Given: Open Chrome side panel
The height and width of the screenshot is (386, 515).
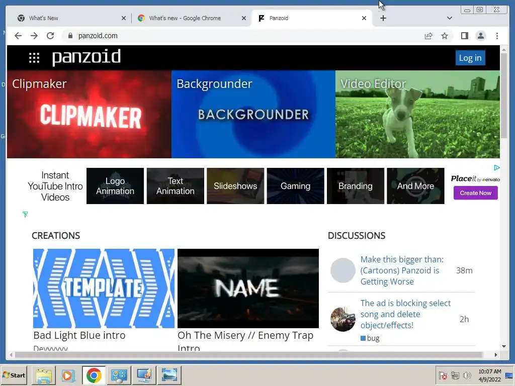Looking at the screenshot, I should (x=464, y=36).
